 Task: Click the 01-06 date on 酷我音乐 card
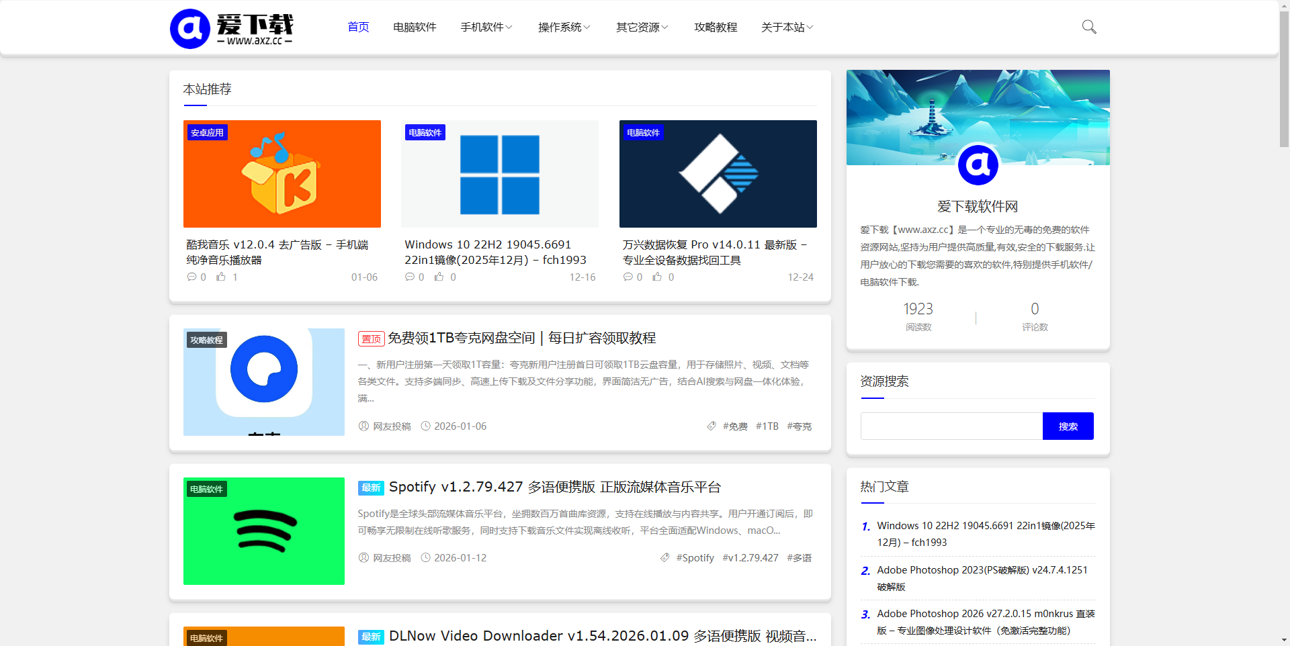pos(364,277)
